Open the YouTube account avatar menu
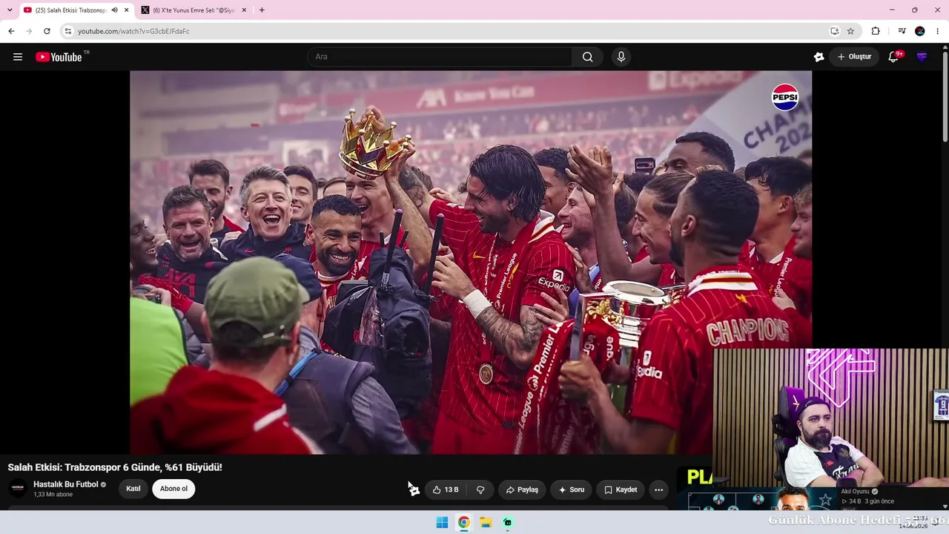 point(922,57)
